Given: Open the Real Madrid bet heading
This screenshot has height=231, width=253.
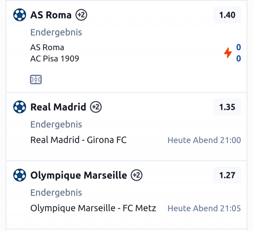Looking at the screenshot, I should (x=58, y=107).
